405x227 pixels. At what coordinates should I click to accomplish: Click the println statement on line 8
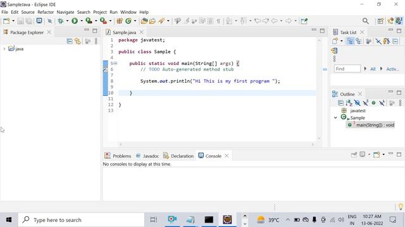pos(210,81)
